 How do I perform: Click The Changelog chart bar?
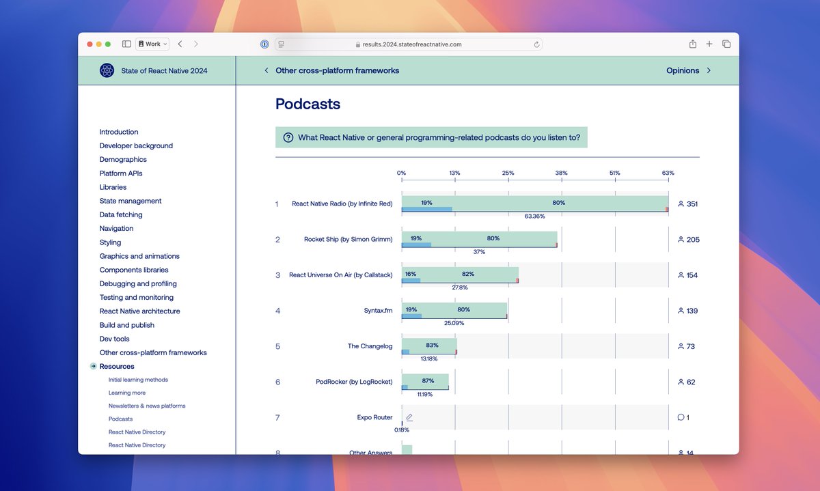(x=429, y=346)
